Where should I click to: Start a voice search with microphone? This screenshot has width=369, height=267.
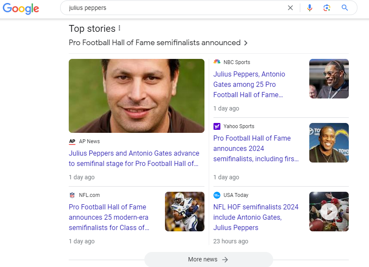tap(310, 8)
